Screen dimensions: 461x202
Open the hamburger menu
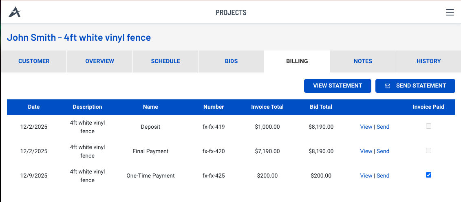pyautogui.click(x=450, y=12)
